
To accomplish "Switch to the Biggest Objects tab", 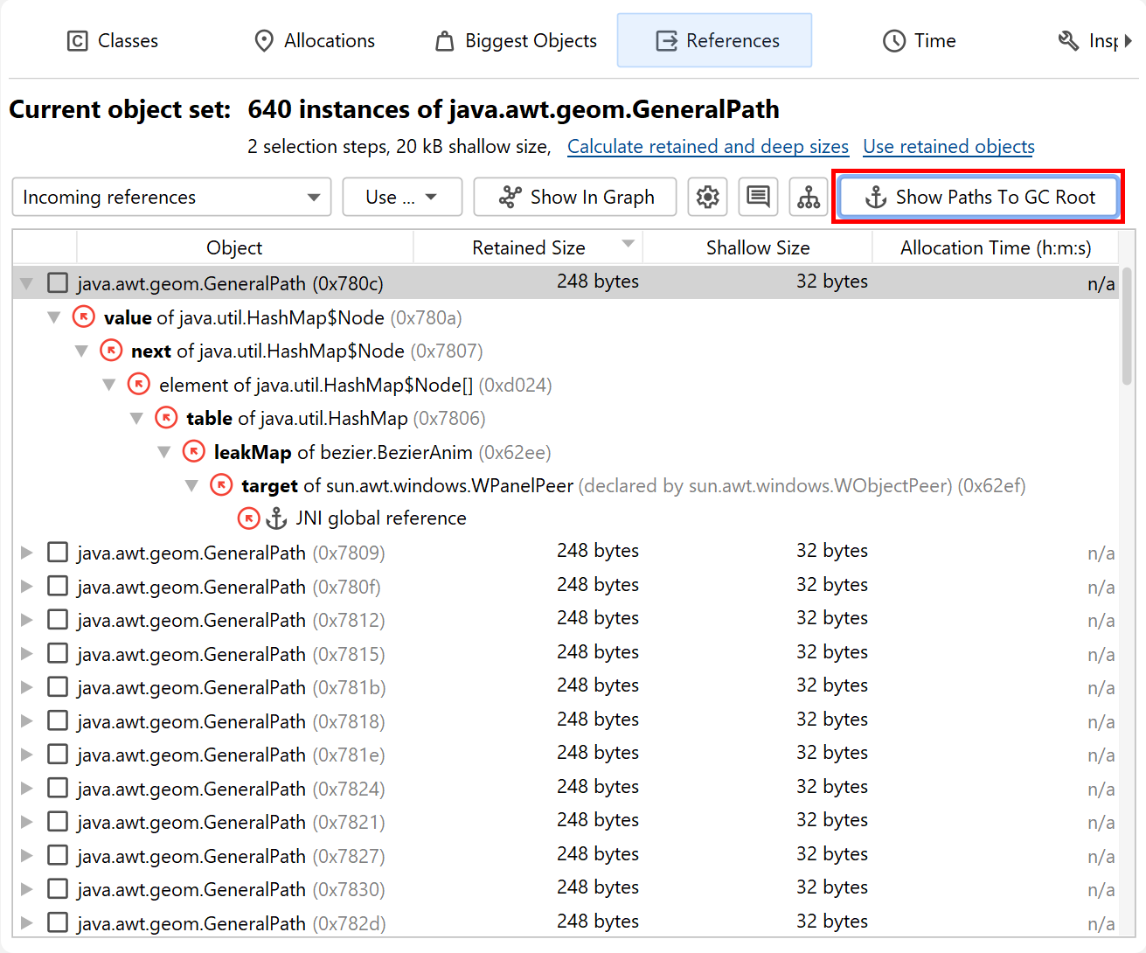I will point(517,41).
